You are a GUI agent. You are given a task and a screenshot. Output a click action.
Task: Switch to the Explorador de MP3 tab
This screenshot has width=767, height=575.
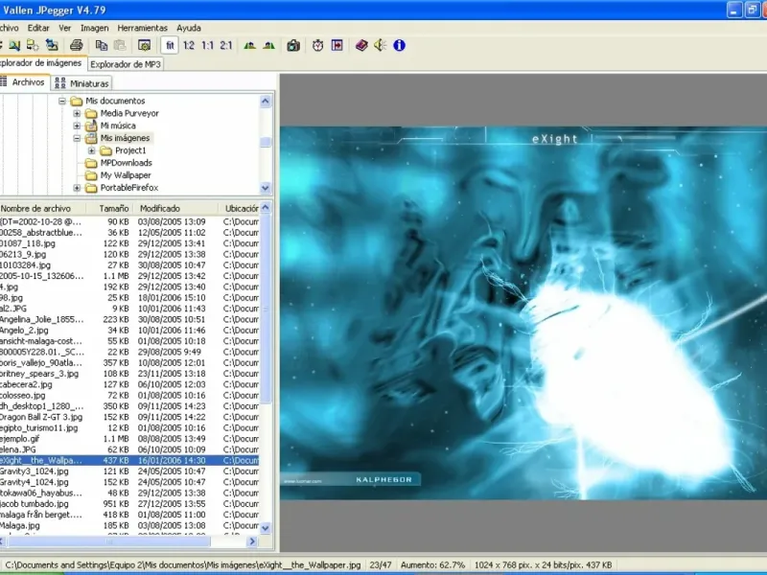click(126, 64)
